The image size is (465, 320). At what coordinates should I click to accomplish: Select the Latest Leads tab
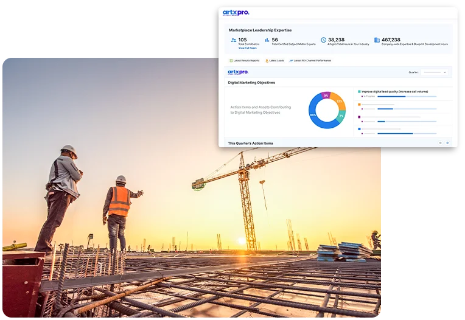(x=277, y=61)
